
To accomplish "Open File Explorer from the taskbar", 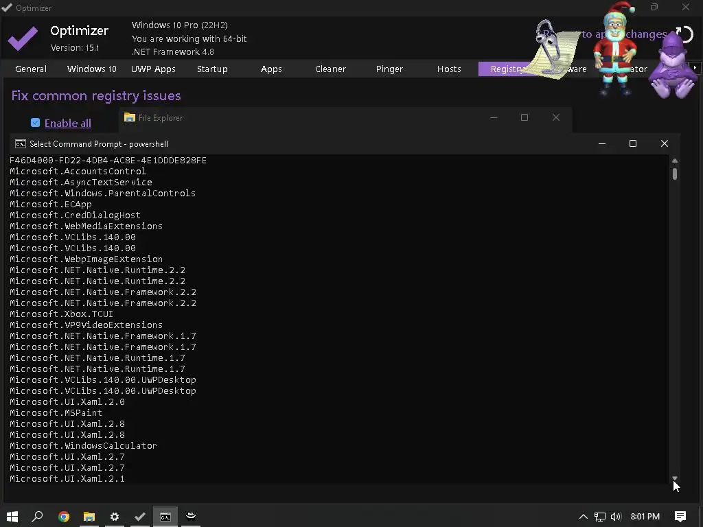I will pos(89,517).
